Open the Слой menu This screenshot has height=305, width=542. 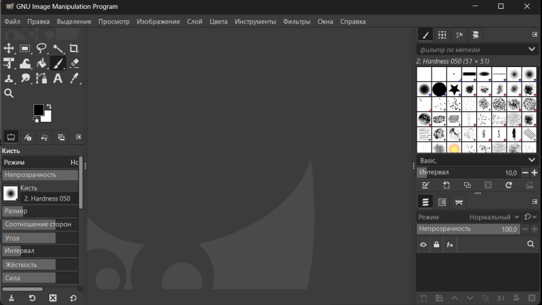click(x=194, y=22)
